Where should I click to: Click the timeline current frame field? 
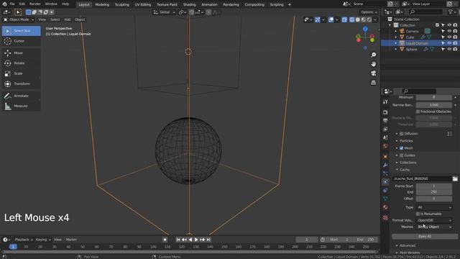coord(307,240)
